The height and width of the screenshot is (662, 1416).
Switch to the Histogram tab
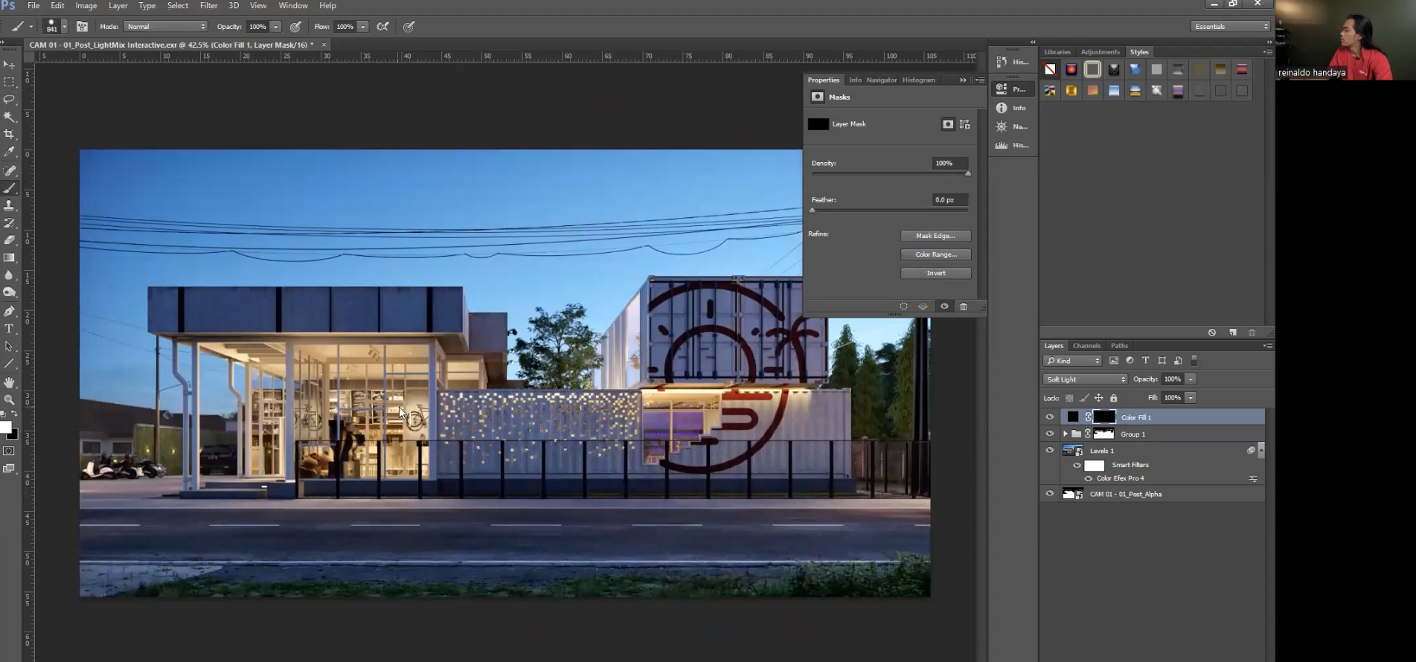pos(919,80)
